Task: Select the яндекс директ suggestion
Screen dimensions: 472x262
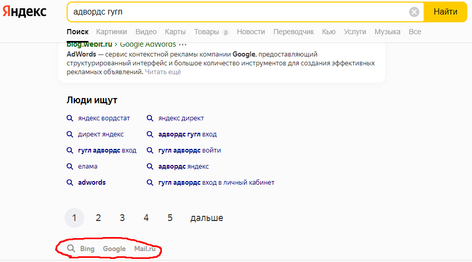Action: click(181, 118)
